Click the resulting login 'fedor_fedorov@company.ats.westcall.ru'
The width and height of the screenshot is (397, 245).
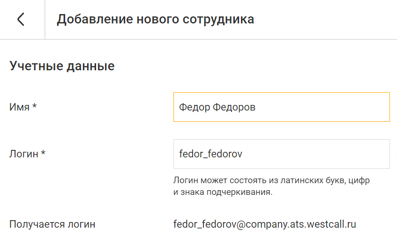point(265,224)
